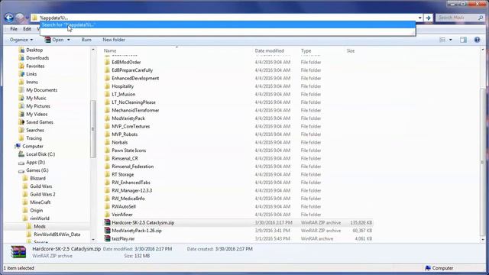Screen dimensions: 489x275
Task: Select the Mods folder in tree
Action: [x=40, y=226]
